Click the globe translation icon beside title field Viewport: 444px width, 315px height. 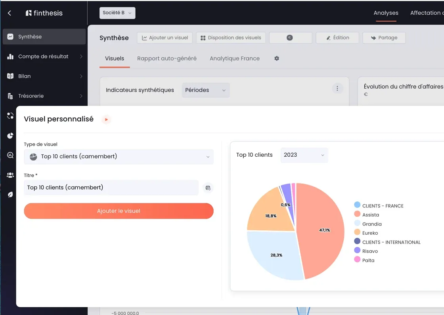coord(208,188)
